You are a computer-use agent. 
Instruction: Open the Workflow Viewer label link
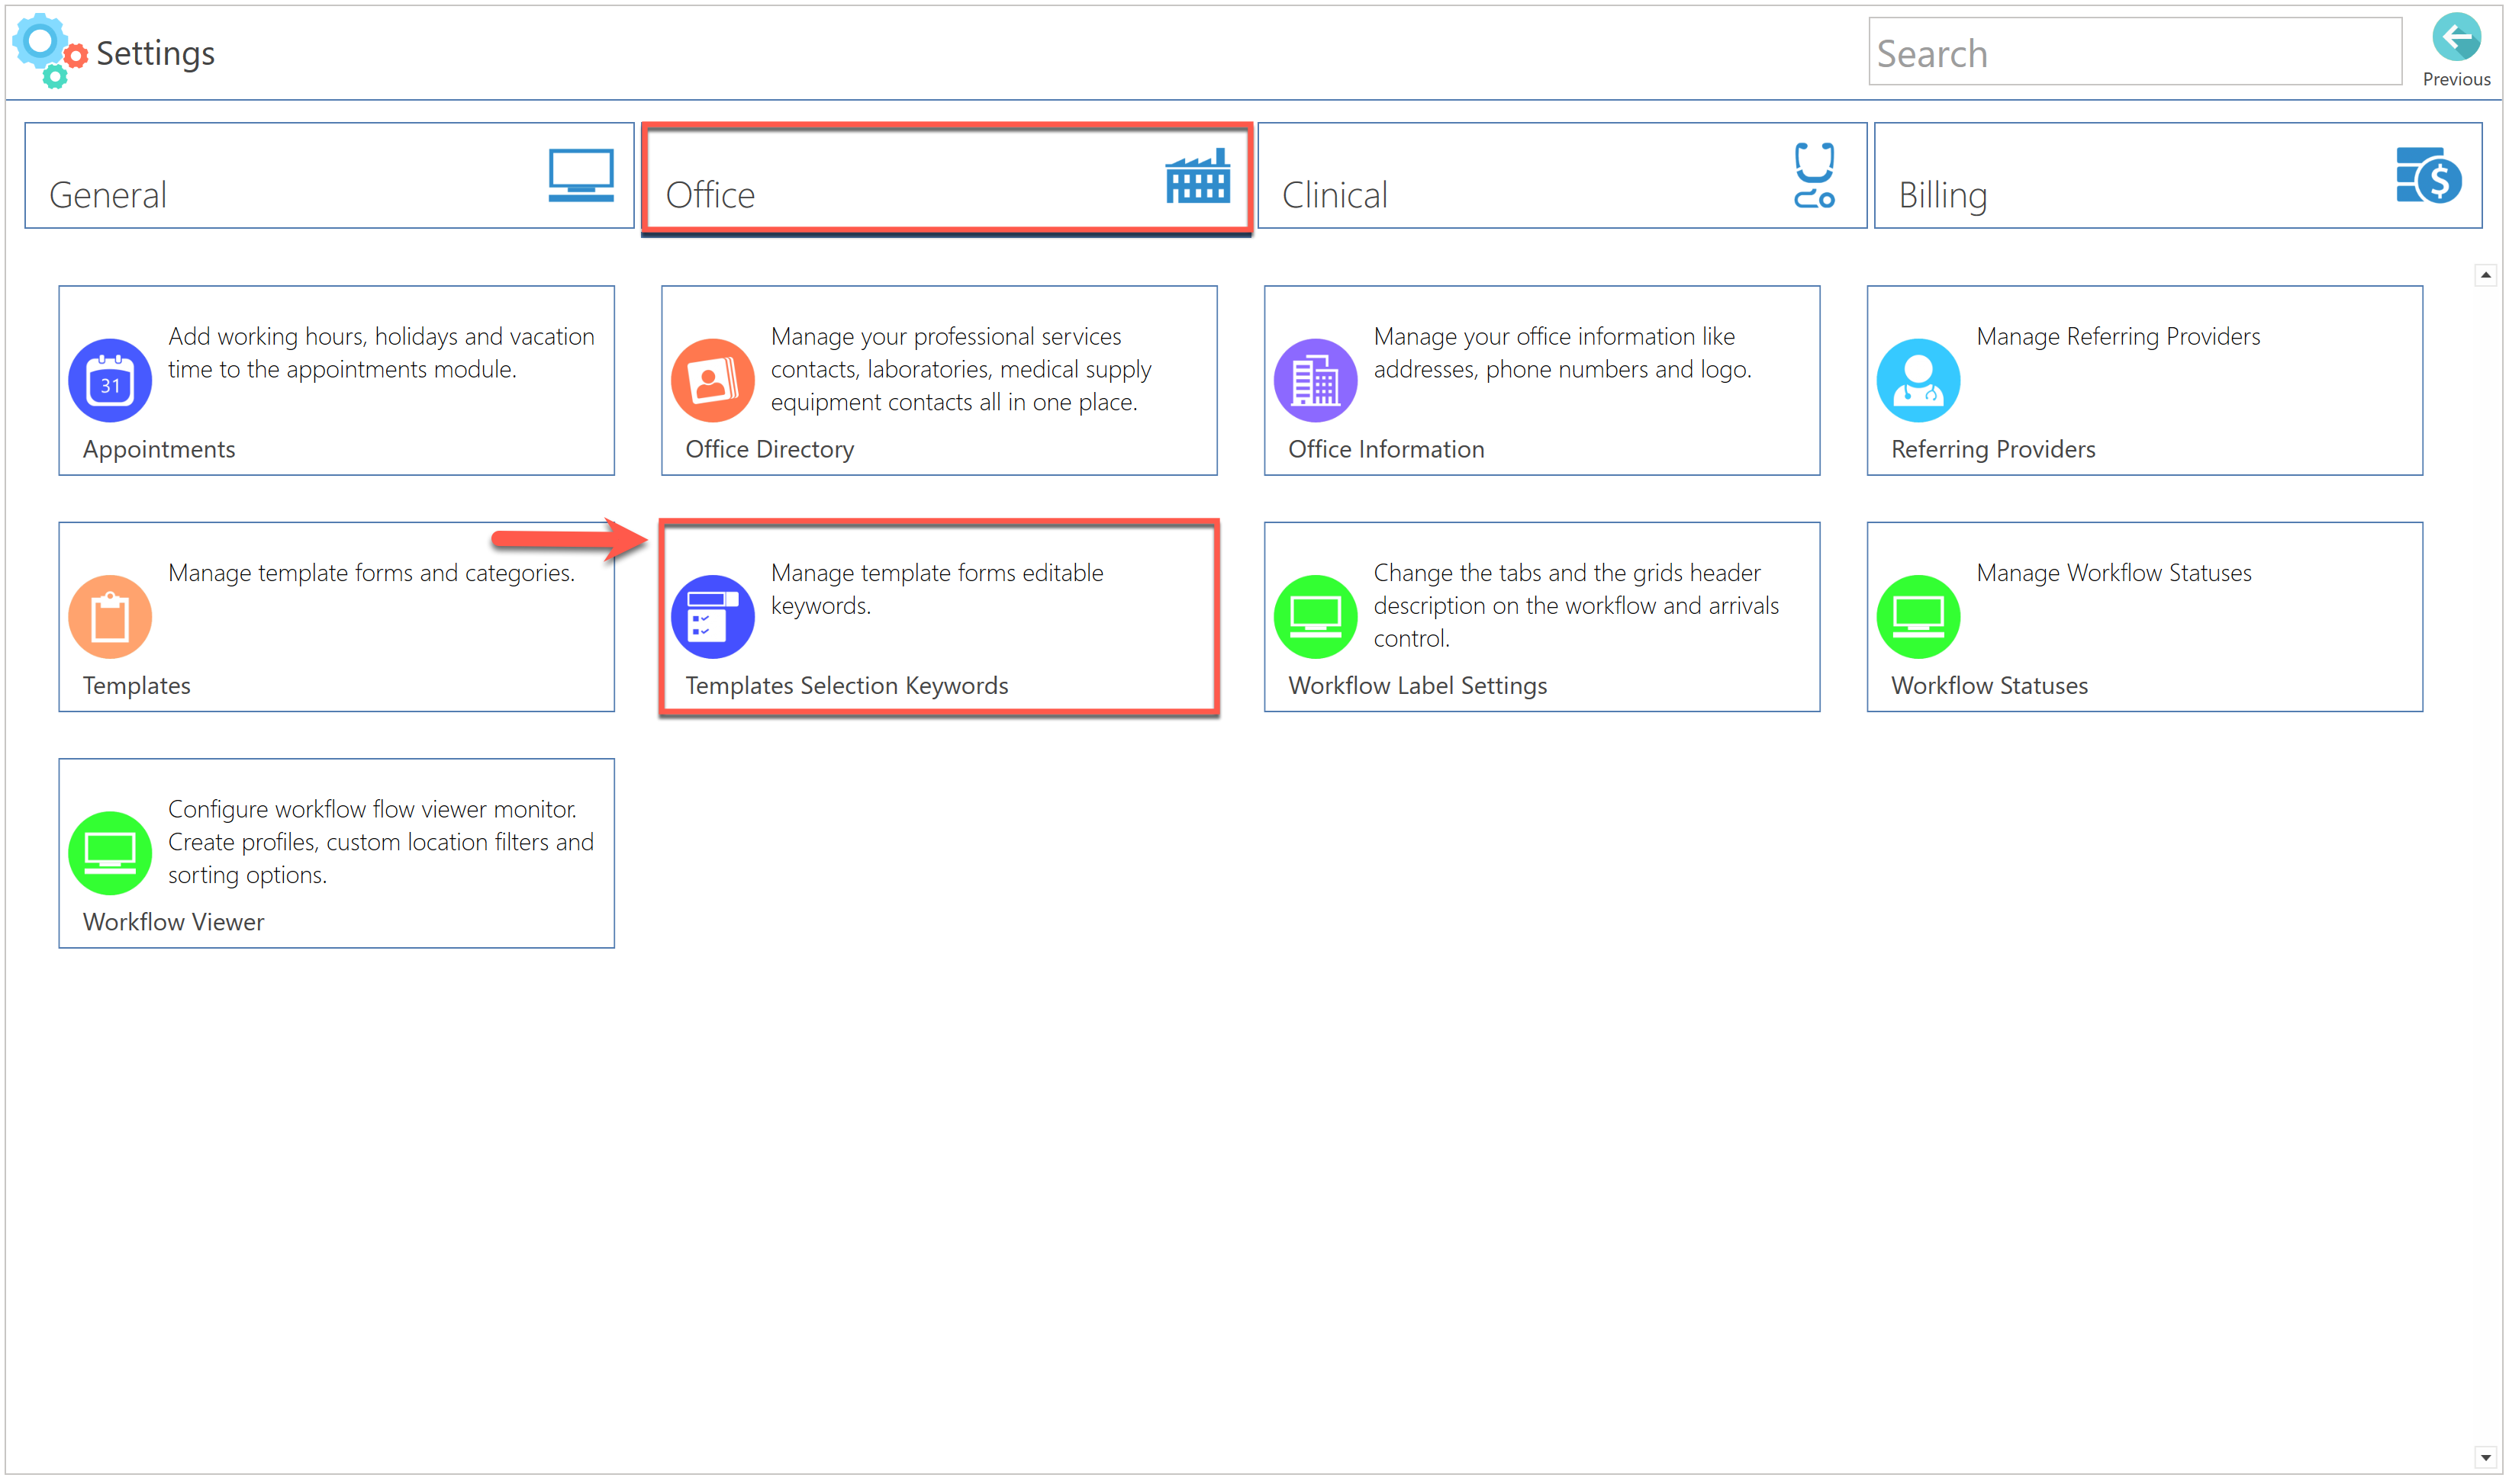(173, 922)
